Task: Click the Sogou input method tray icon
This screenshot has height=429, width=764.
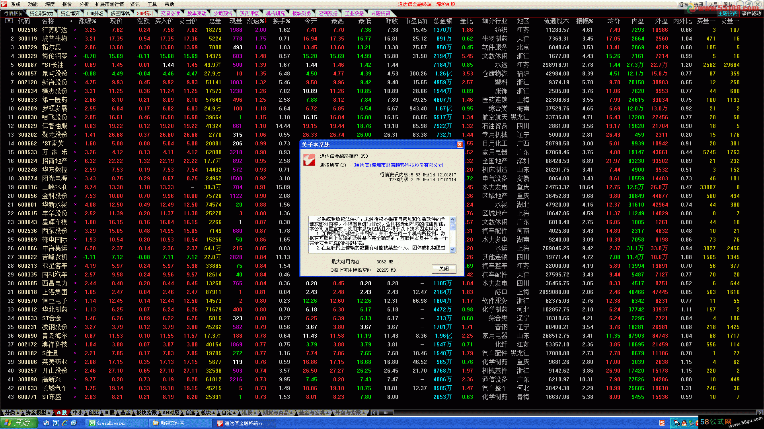Action: (662, 423)
